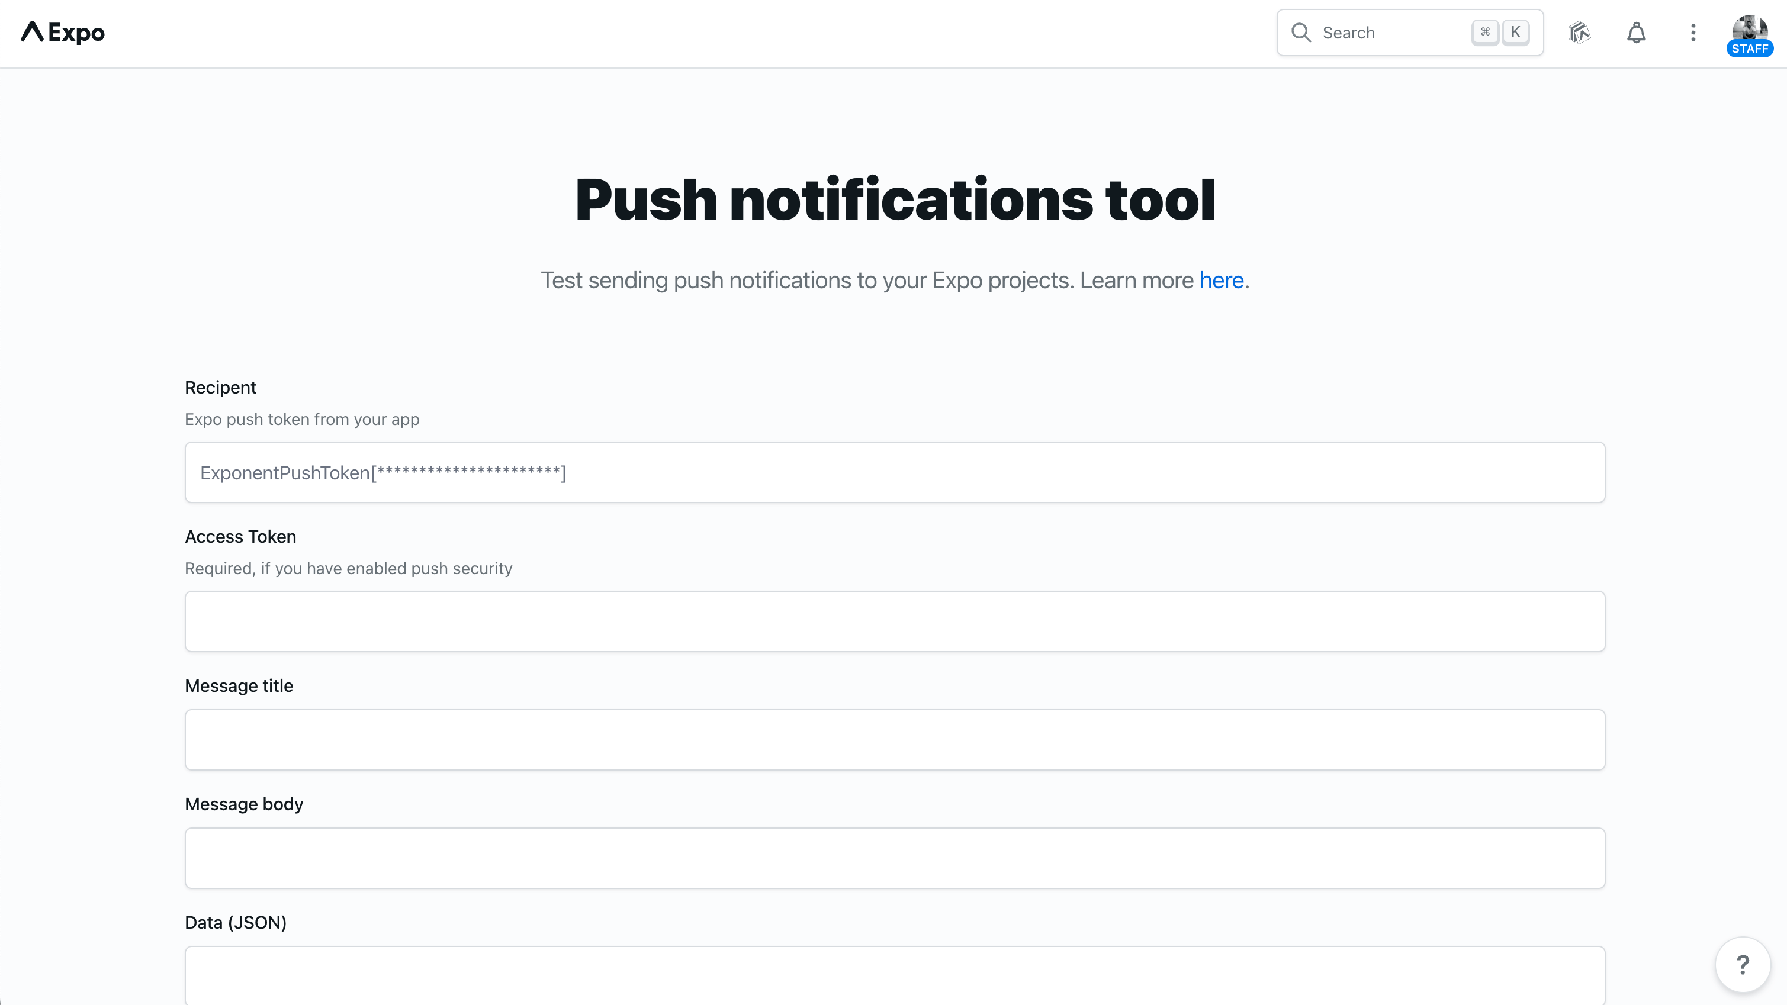The image size is (1787, 1005).
Task: Open notifications via the bell icon
Action: [x=1637, y=33]
